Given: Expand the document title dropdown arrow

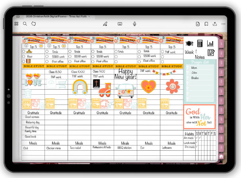Looking at the screenshot, I should click(89, 17).
